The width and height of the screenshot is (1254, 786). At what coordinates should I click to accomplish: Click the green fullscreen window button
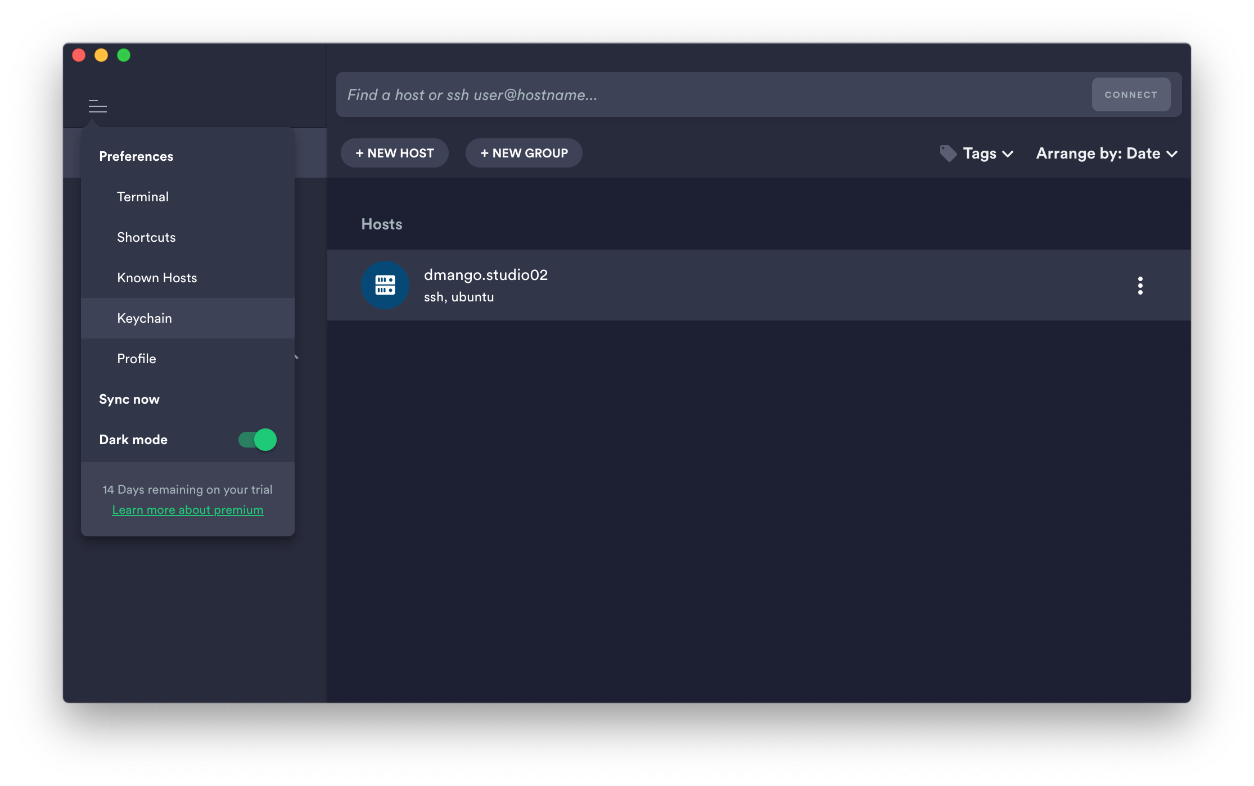[124, 55]
